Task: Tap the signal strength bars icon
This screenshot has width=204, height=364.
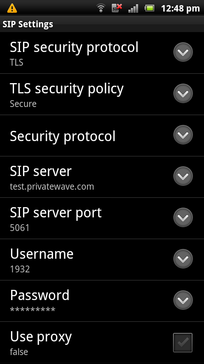Action: point(133,9)
